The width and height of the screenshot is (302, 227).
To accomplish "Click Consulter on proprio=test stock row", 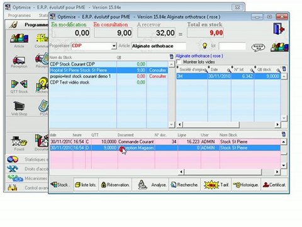I will 157,76.
